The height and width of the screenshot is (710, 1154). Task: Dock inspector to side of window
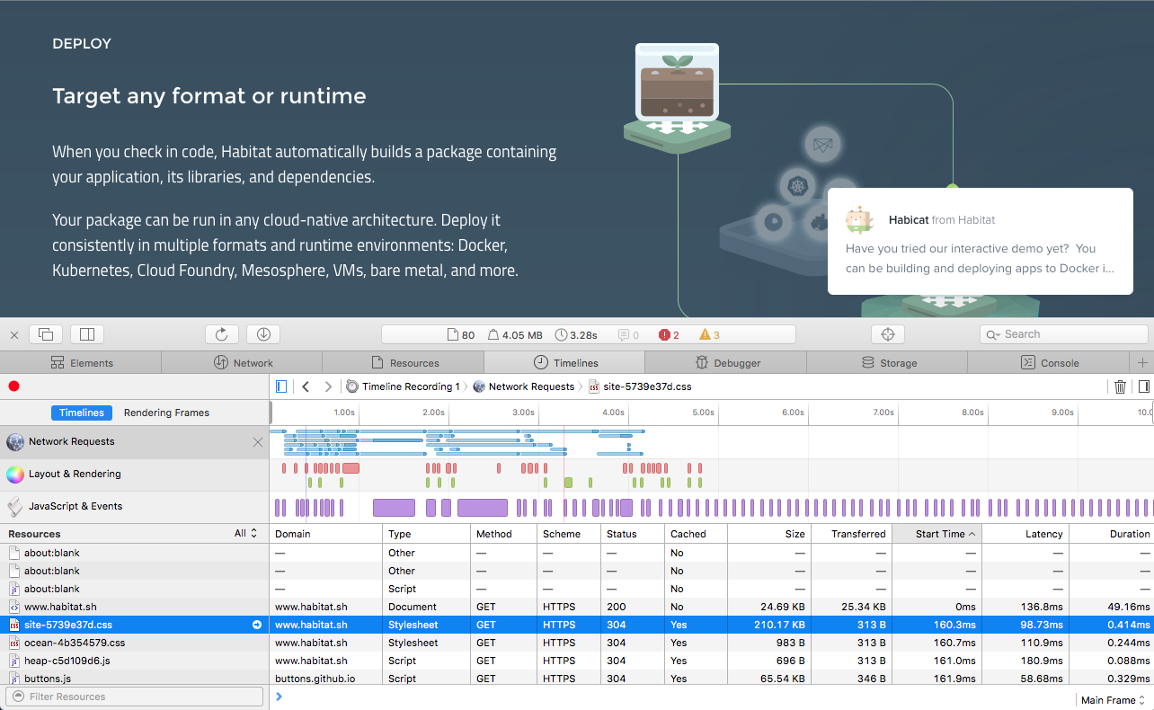pos(87,334)
